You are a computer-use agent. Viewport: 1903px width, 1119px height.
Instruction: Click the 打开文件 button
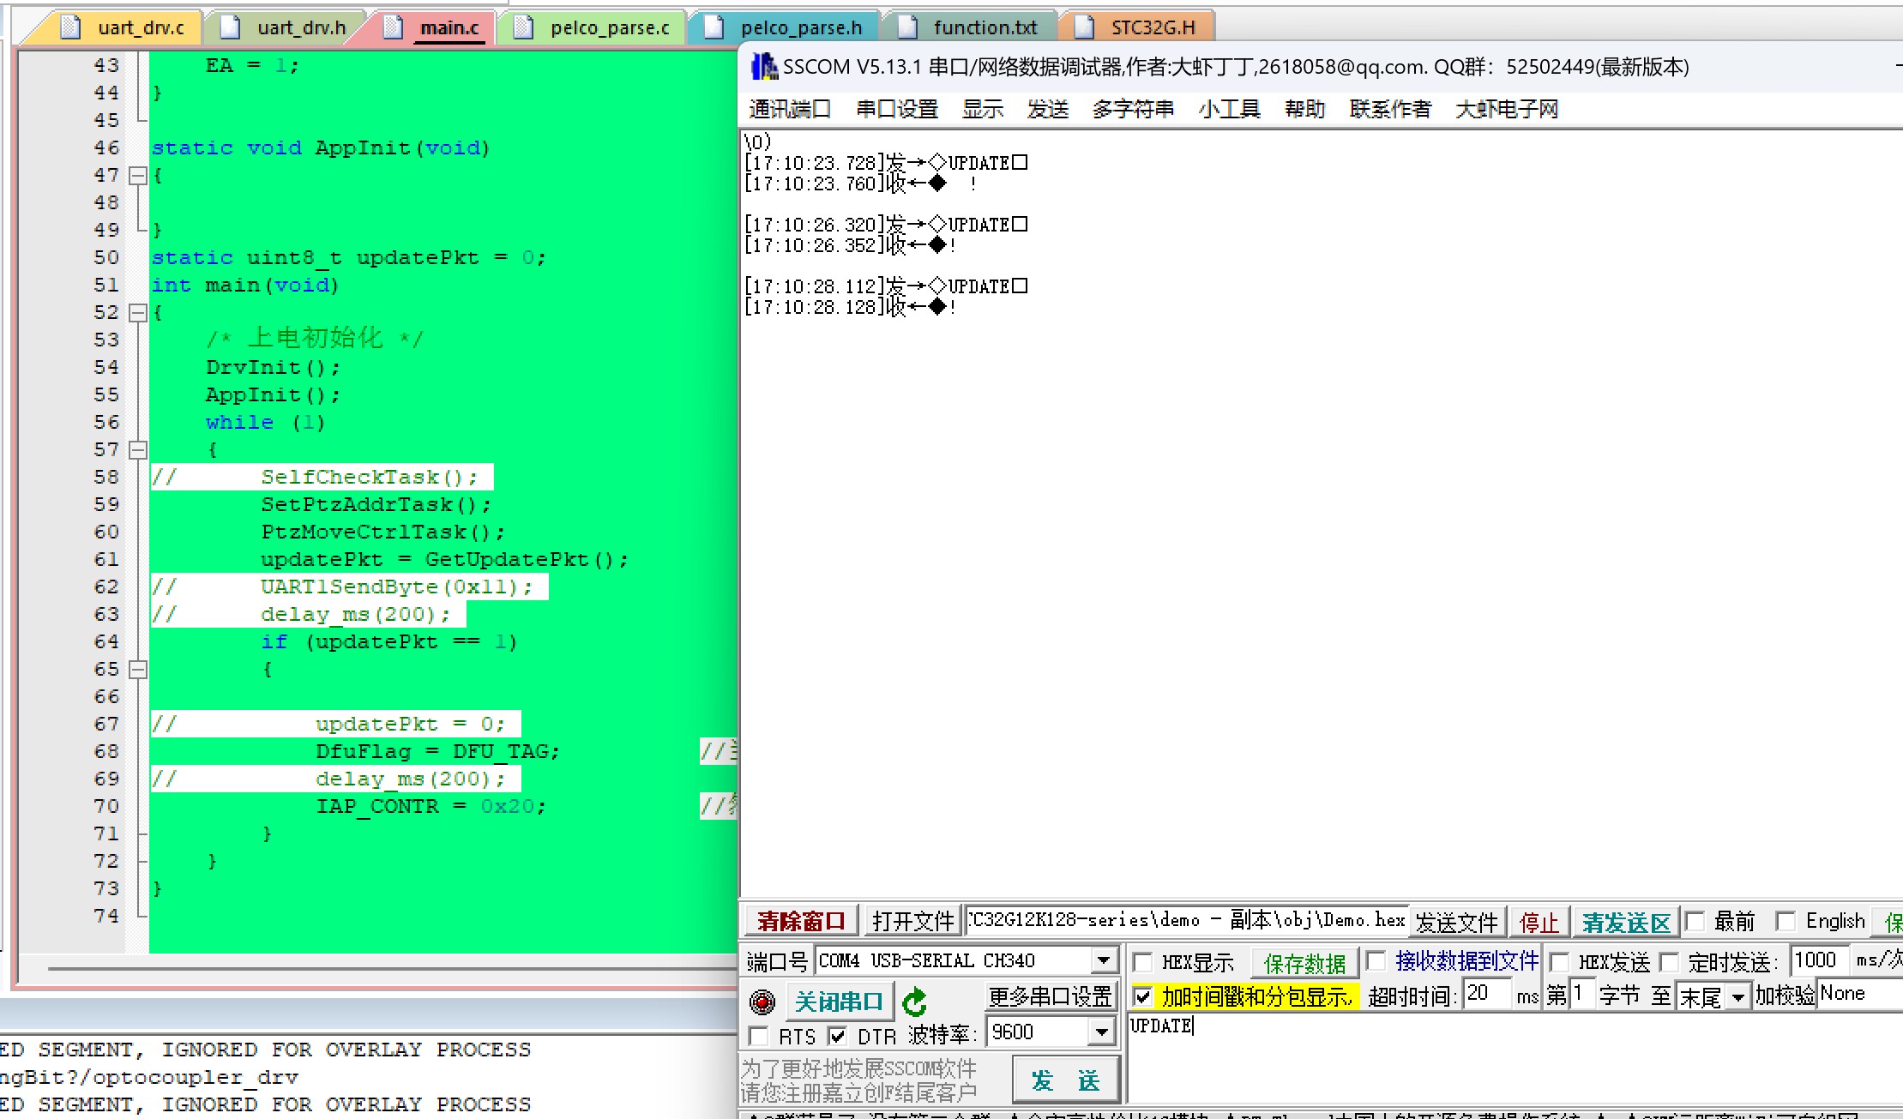pyautogui.click(x=912, y=921)
